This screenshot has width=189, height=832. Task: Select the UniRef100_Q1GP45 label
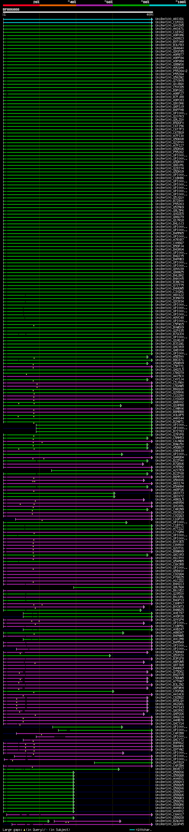click(x=170, y=824)
